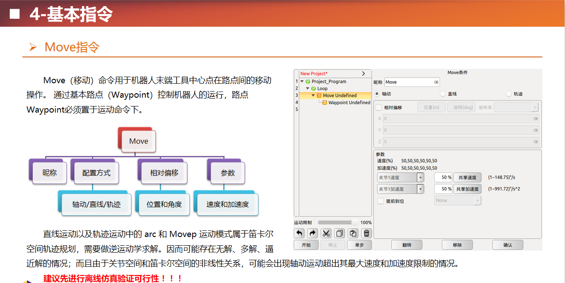Click the 开始 button

[x=306, y=245]
